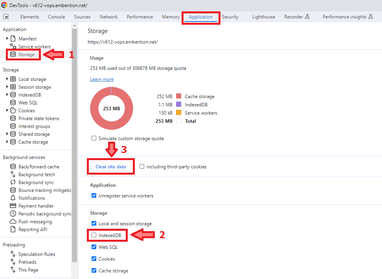The image size is (382, 279).
Task: Click the Background sync arrows icon
Action: pyautogui.click(x=13, y=182)
